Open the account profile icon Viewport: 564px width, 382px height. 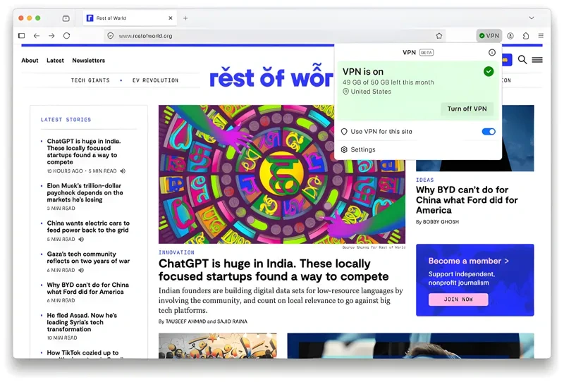click(510, 35)
